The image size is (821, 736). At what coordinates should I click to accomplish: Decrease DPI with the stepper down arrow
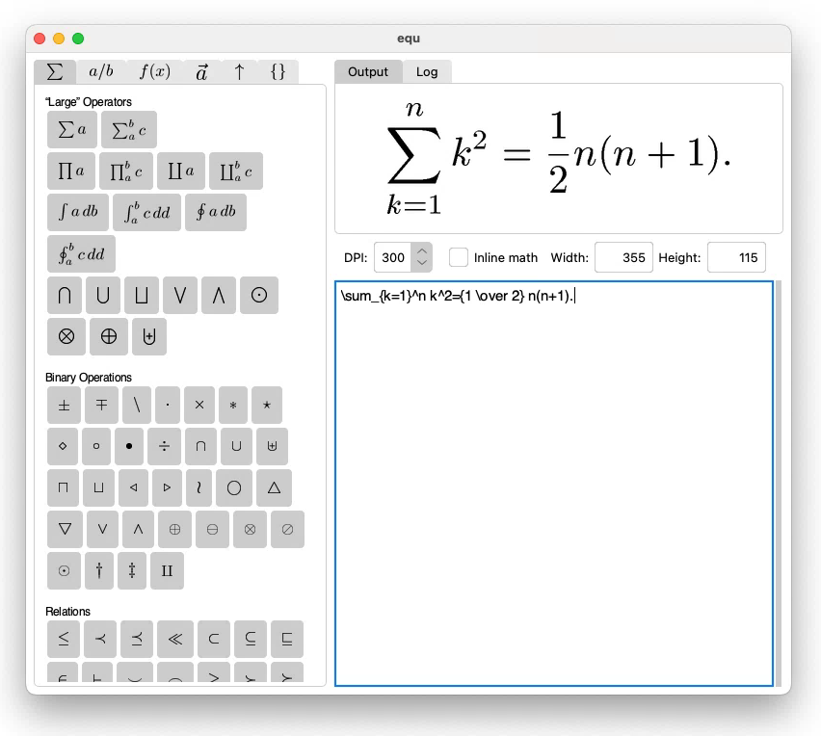point(422,264)
